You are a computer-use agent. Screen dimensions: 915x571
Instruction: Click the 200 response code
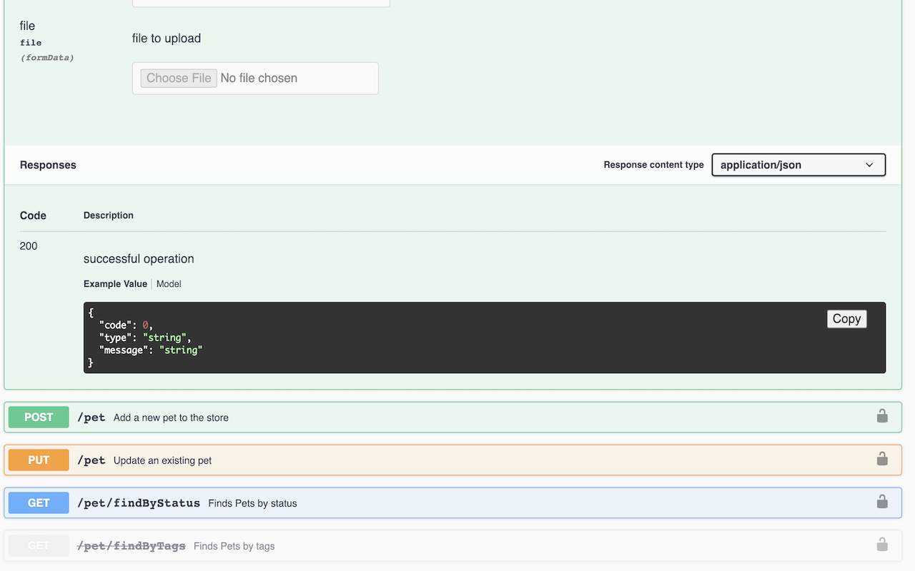[x=29, y=246]
